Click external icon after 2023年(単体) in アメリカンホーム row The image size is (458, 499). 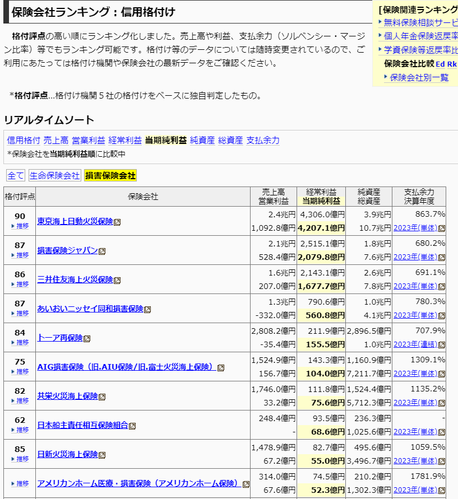coord(442,491)
